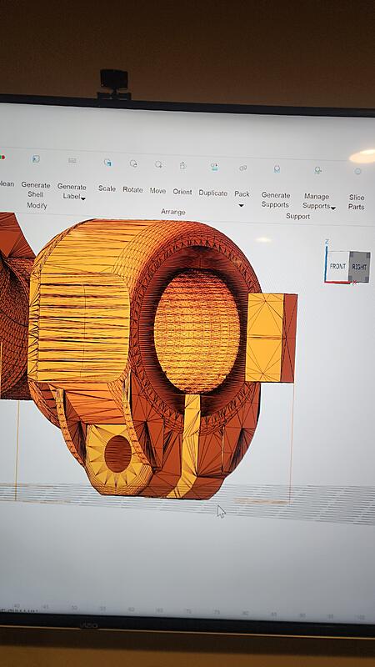Click the Orient tool icon
Screen dimensions: 375x667
point(182,165)
